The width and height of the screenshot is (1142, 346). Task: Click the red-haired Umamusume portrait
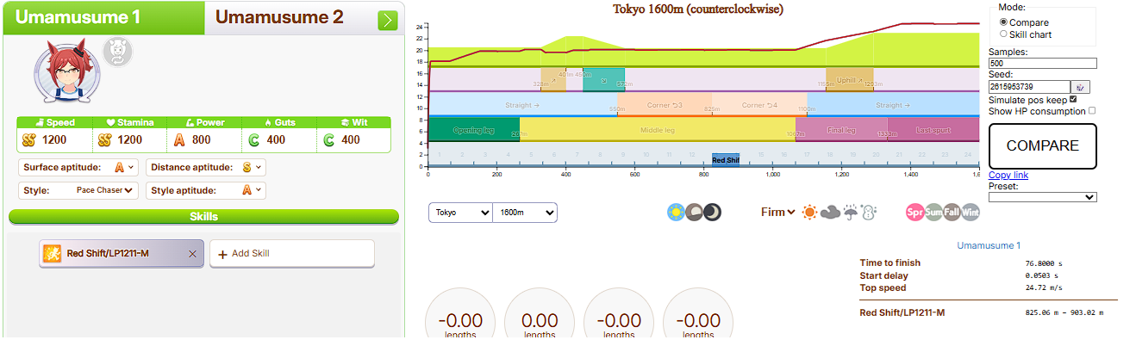point(67,73)
